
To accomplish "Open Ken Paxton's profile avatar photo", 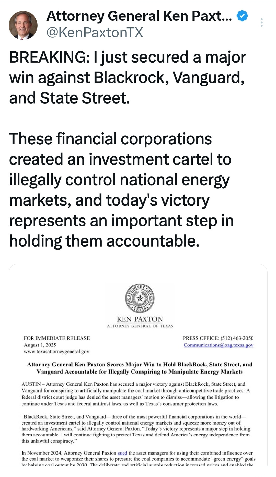I will point(23,25).
